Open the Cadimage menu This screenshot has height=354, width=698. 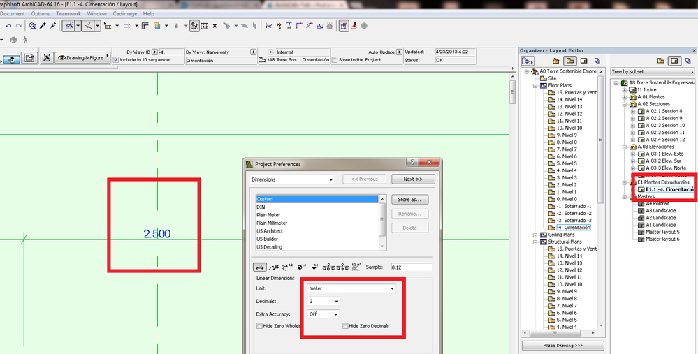[125, 14]
